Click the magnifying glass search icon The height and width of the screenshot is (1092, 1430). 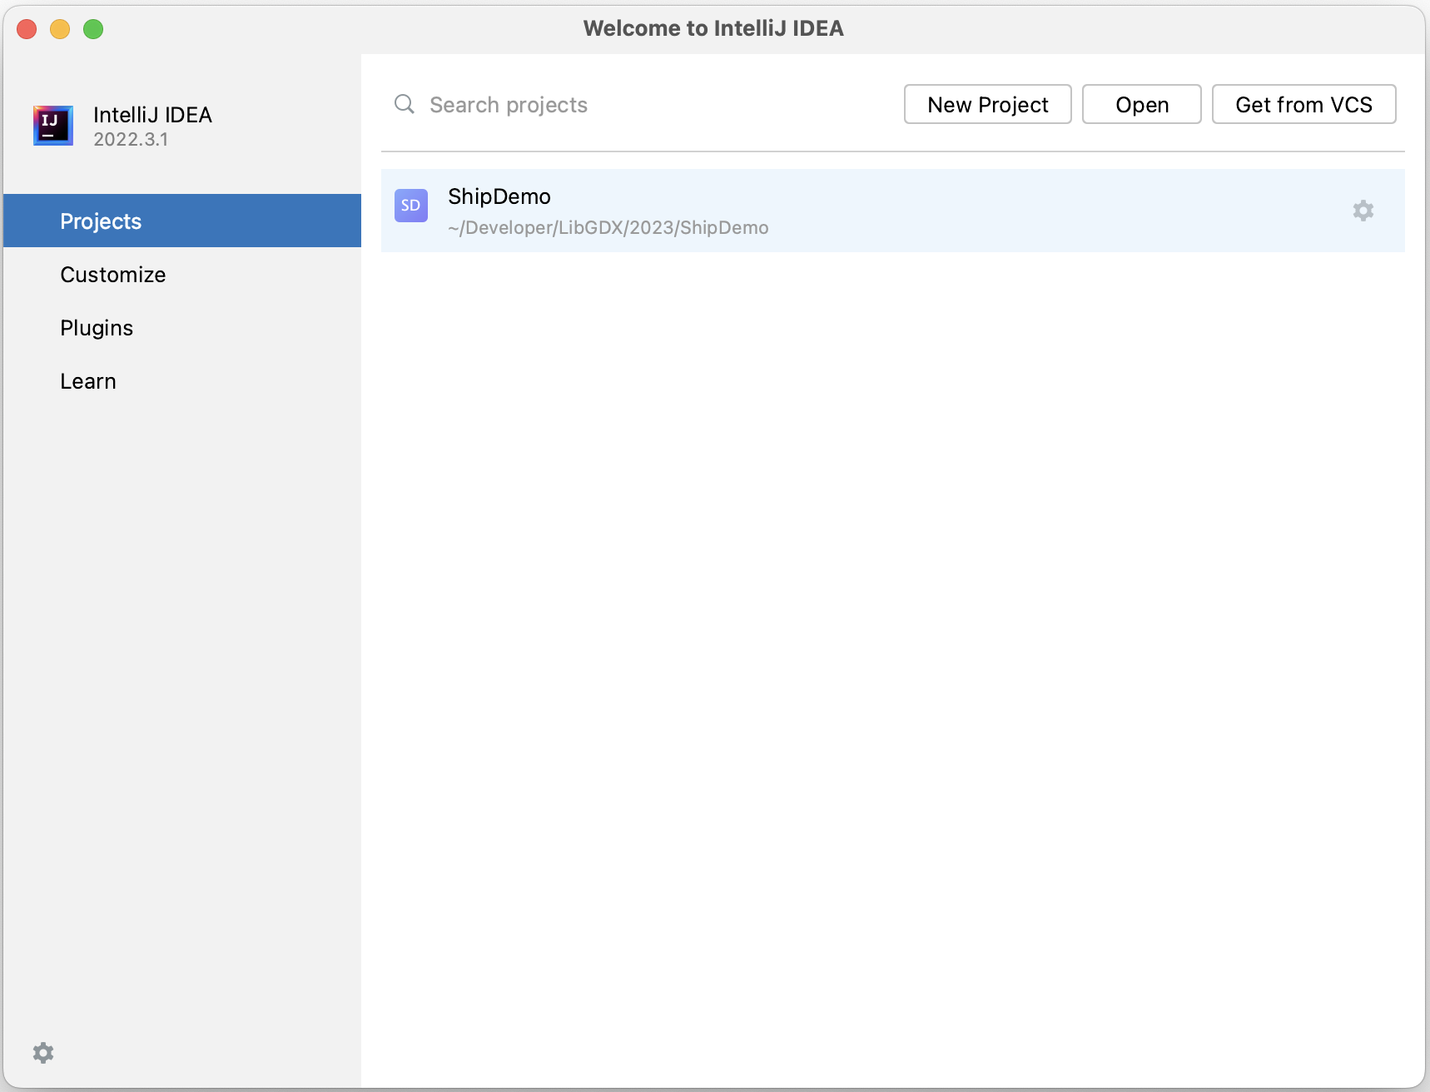(405, 104)
